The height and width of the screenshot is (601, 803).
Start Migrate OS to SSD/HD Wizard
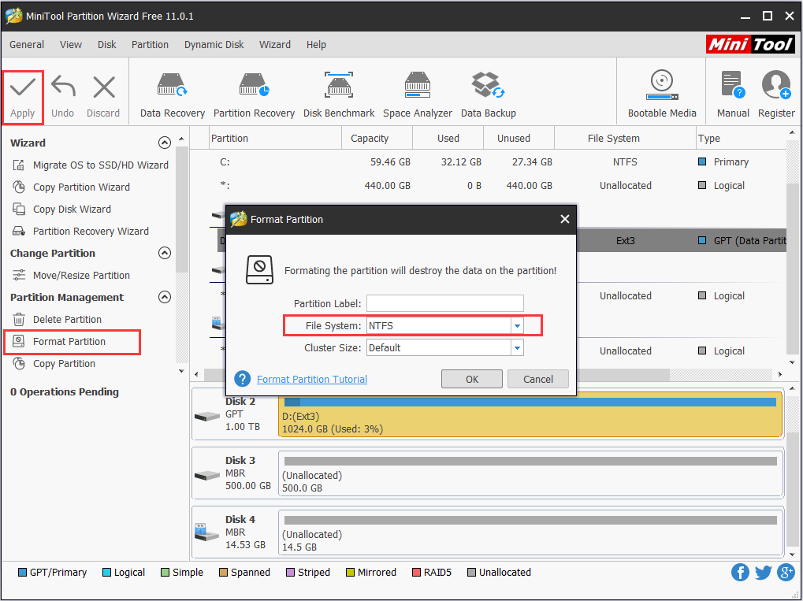pos(91,165)
